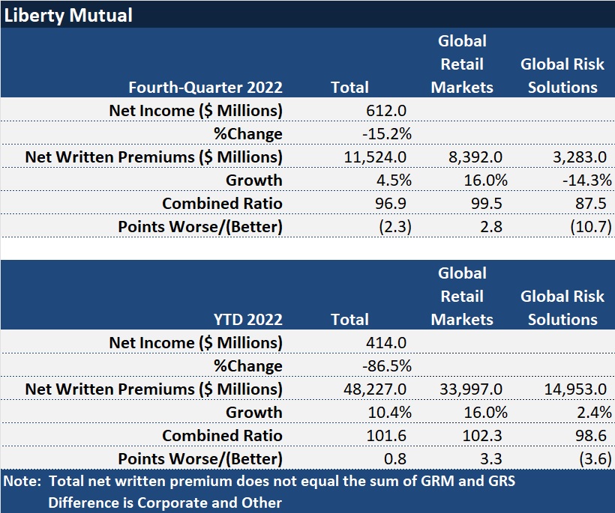Screen dimensions: 615x513
Task: Select the YTD 2022 header cell
Action: click(247, 319)
